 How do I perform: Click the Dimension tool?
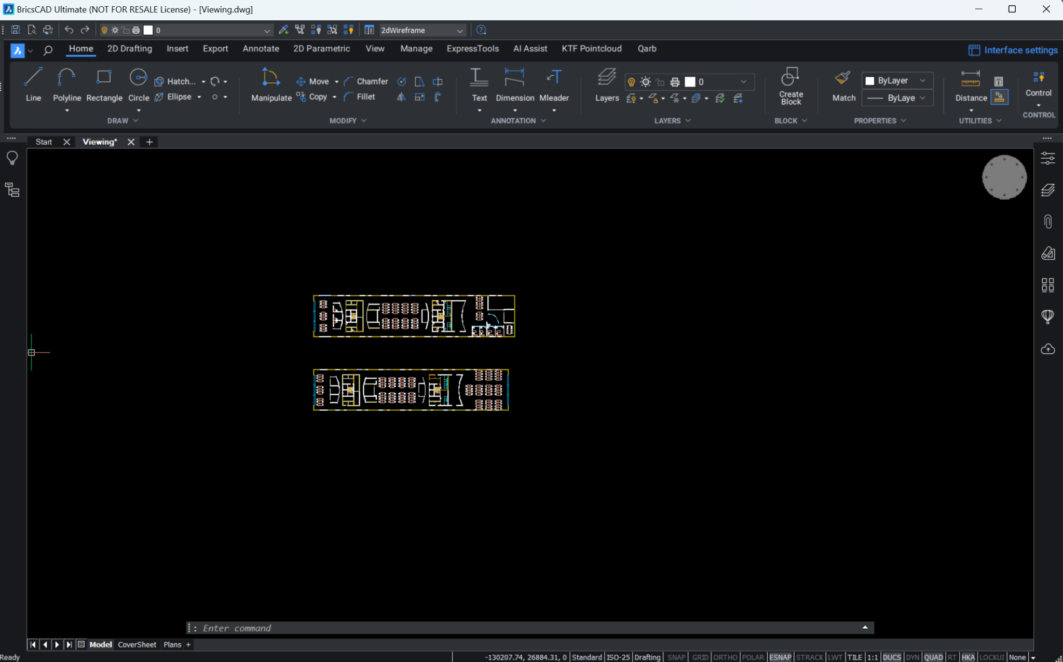click(514, 85)
